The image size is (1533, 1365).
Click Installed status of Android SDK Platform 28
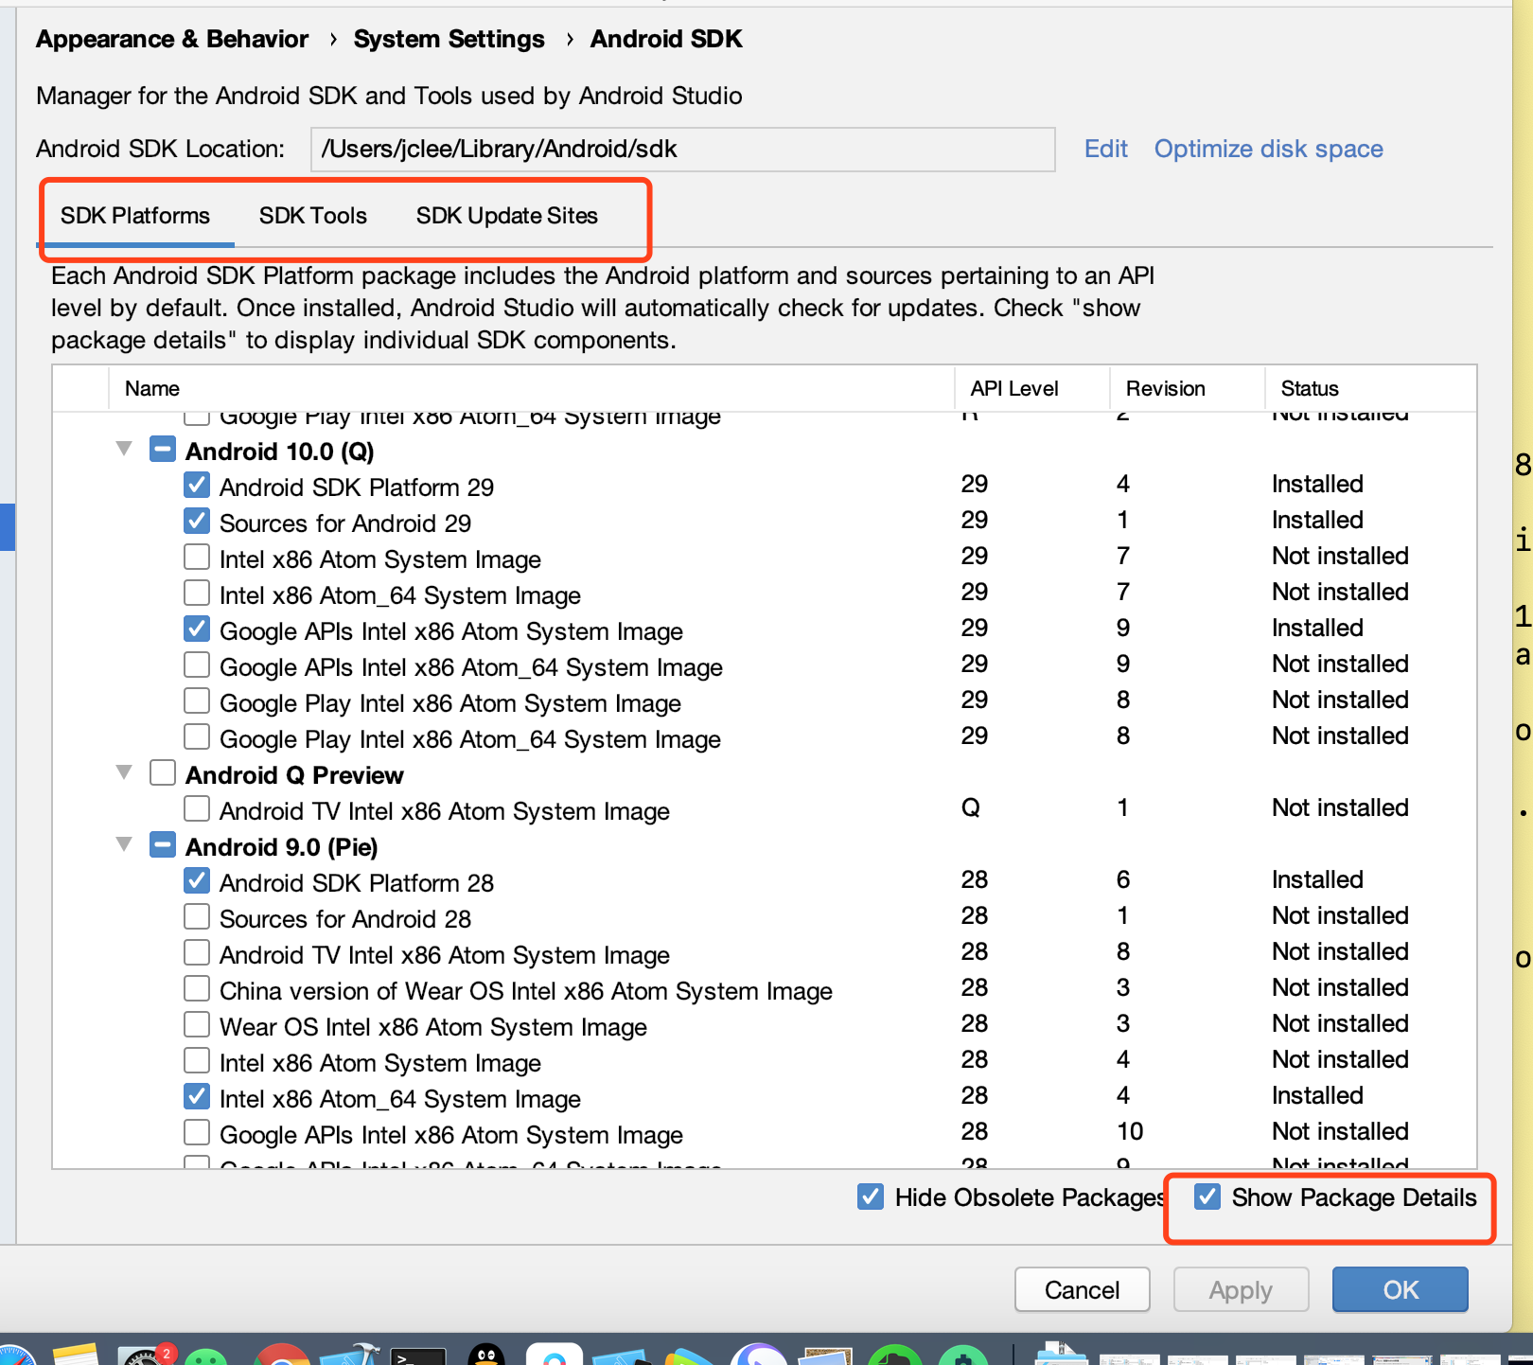point(1317,879)
